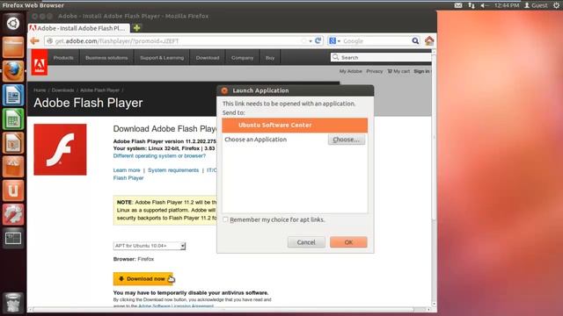Launch LibreOffice Impress from the dock
Image resolution: width=563 pixels, height=316 pixels.
(13, 143)
